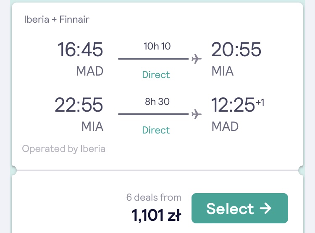The width and height of the screenshot is (315, 233).
Task: Click Operated by Iberia note
Action: [64, 149]
